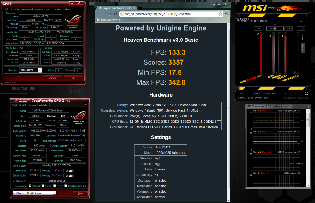Adjust the Core clock slider
This screenshot has width=315, height=203.
(x=273, y=53)
